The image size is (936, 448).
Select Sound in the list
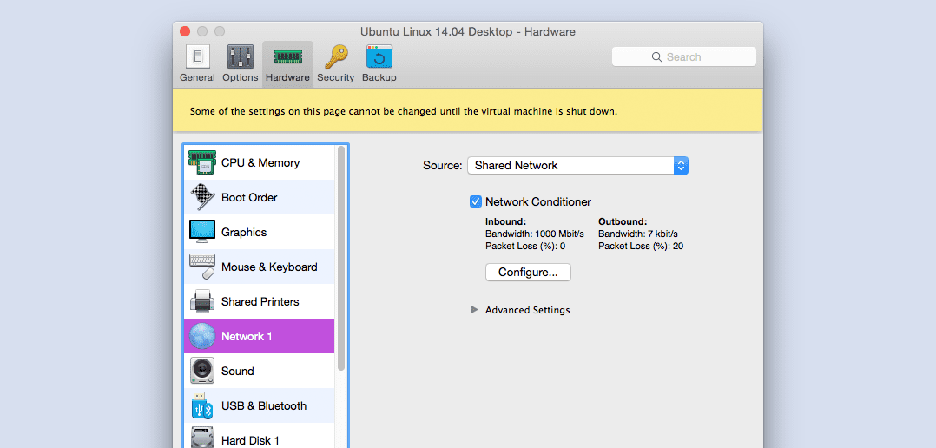pyautogui.click(x=259, y=371)
